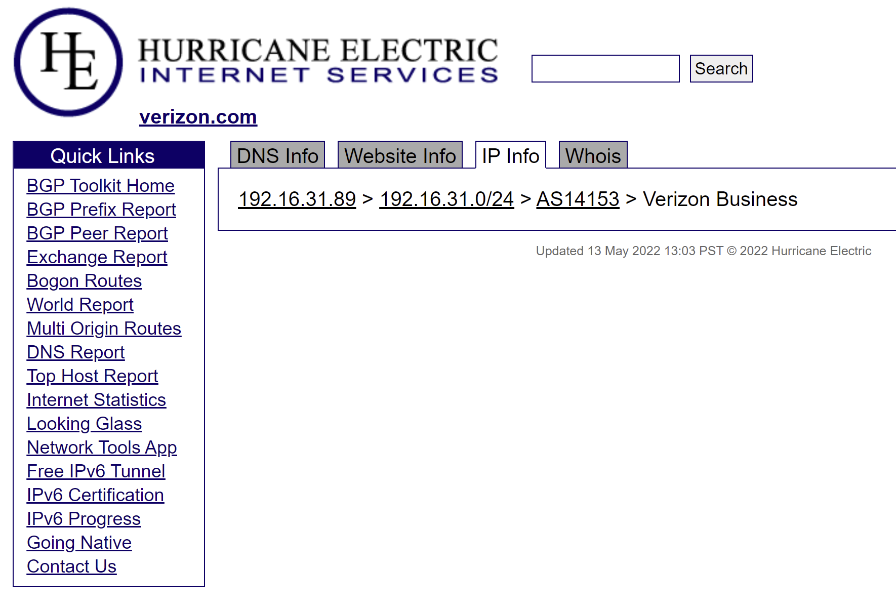Open World Report link
The height and width of the screenshot is (610, 896).
(x=80, y=305)
